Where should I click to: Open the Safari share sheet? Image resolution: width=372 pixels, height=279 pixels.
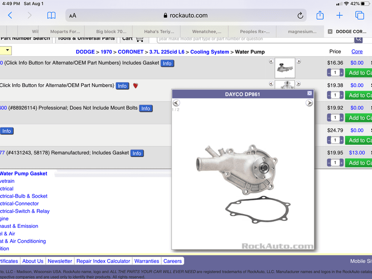[320, 15]
